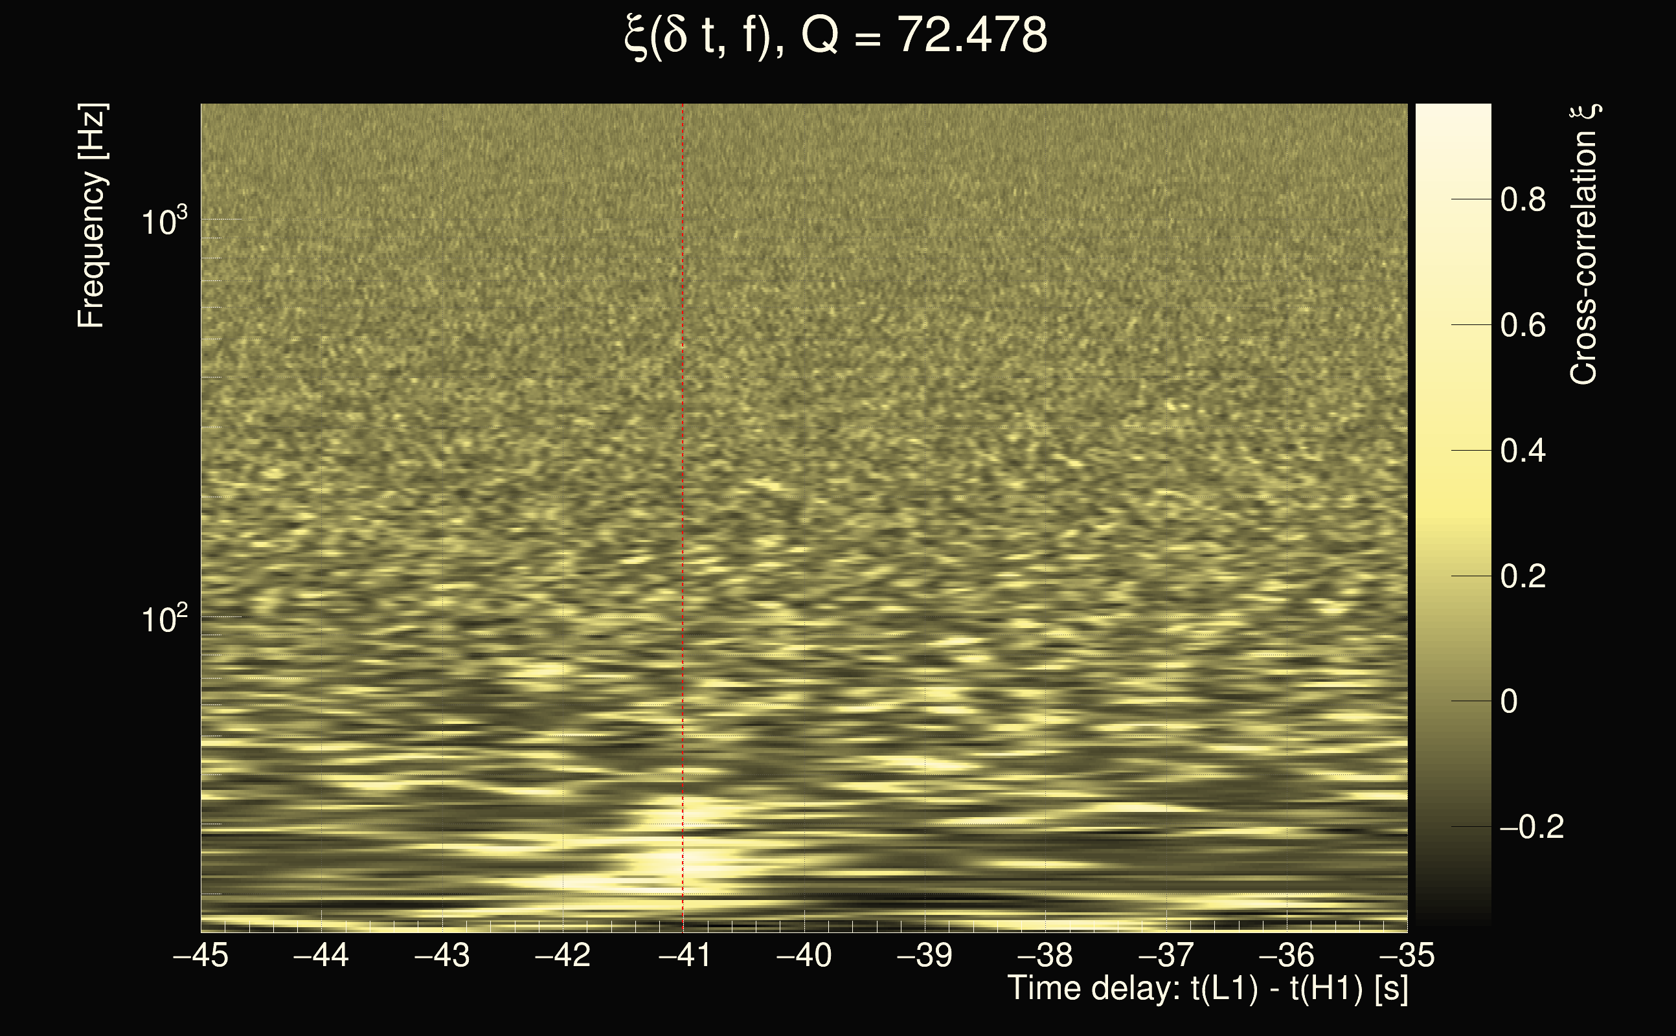This screenshot has height=1036, width=1676.
Task: Click the colorbar at the 0.4 level
Action: pos(1453,450)
